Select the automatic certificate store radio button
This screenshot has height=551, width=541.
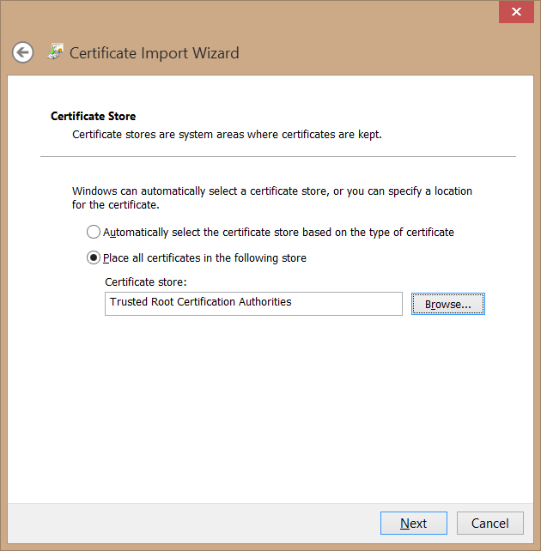(x=94, y=233)
